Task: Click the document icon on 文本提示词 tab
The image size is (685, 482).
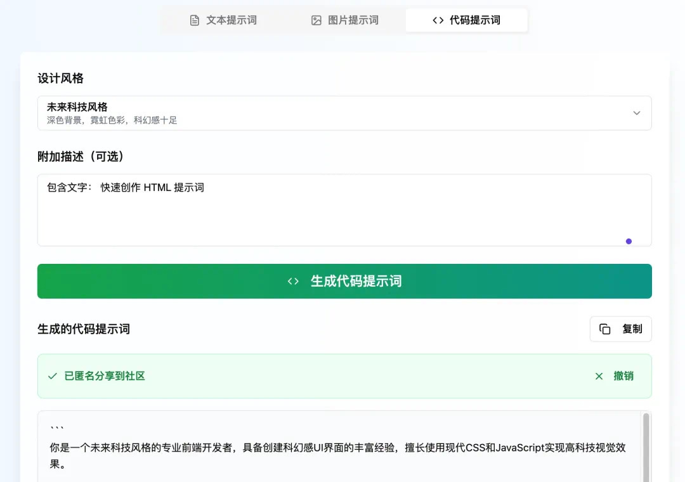Action: pyautogui.click(x=195, y=20)
